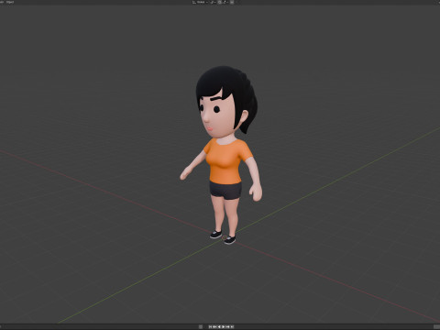Toggle proportional editing in header
This screenshot has width=440, height=330.
point(231,2)
